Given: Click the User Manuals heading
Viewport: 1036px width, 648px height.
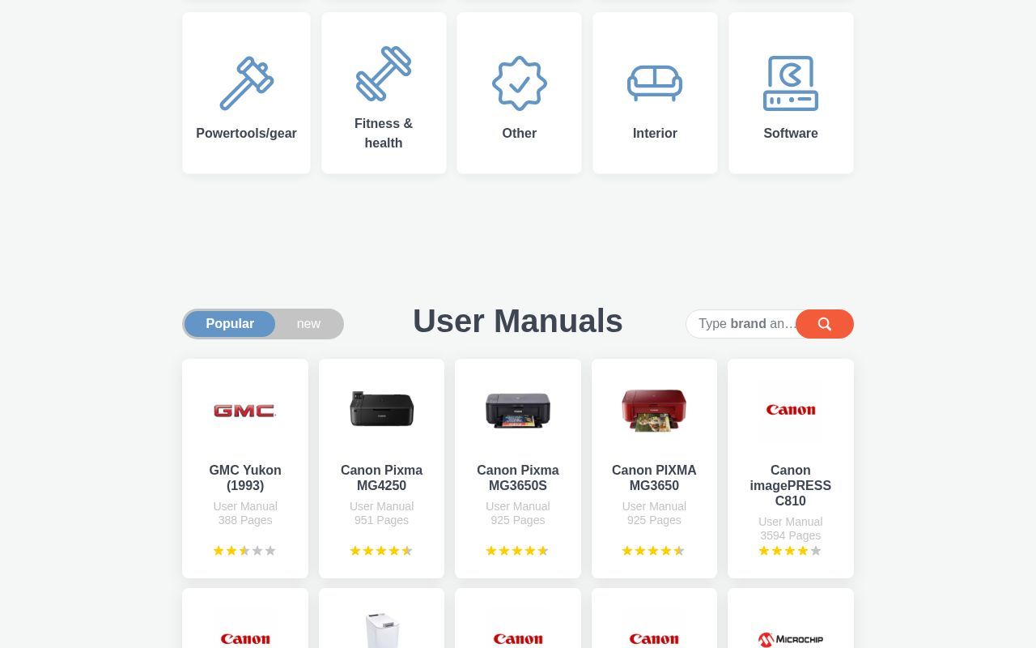Looking at the screenshot, I should 518,322.
